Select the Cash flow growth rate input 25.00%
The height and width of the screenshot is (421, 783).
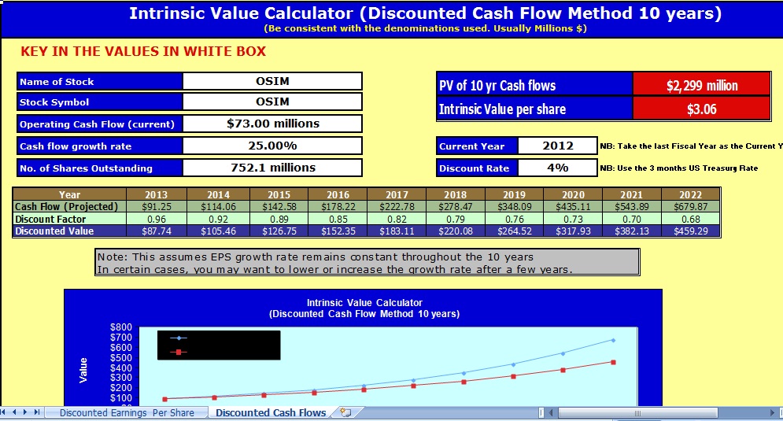click(x=272, y=146)
